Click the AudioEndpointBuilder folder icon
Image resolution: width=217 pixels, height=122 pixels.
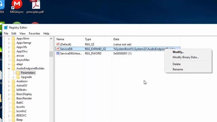pyautogui.click(x=14, y=68)
